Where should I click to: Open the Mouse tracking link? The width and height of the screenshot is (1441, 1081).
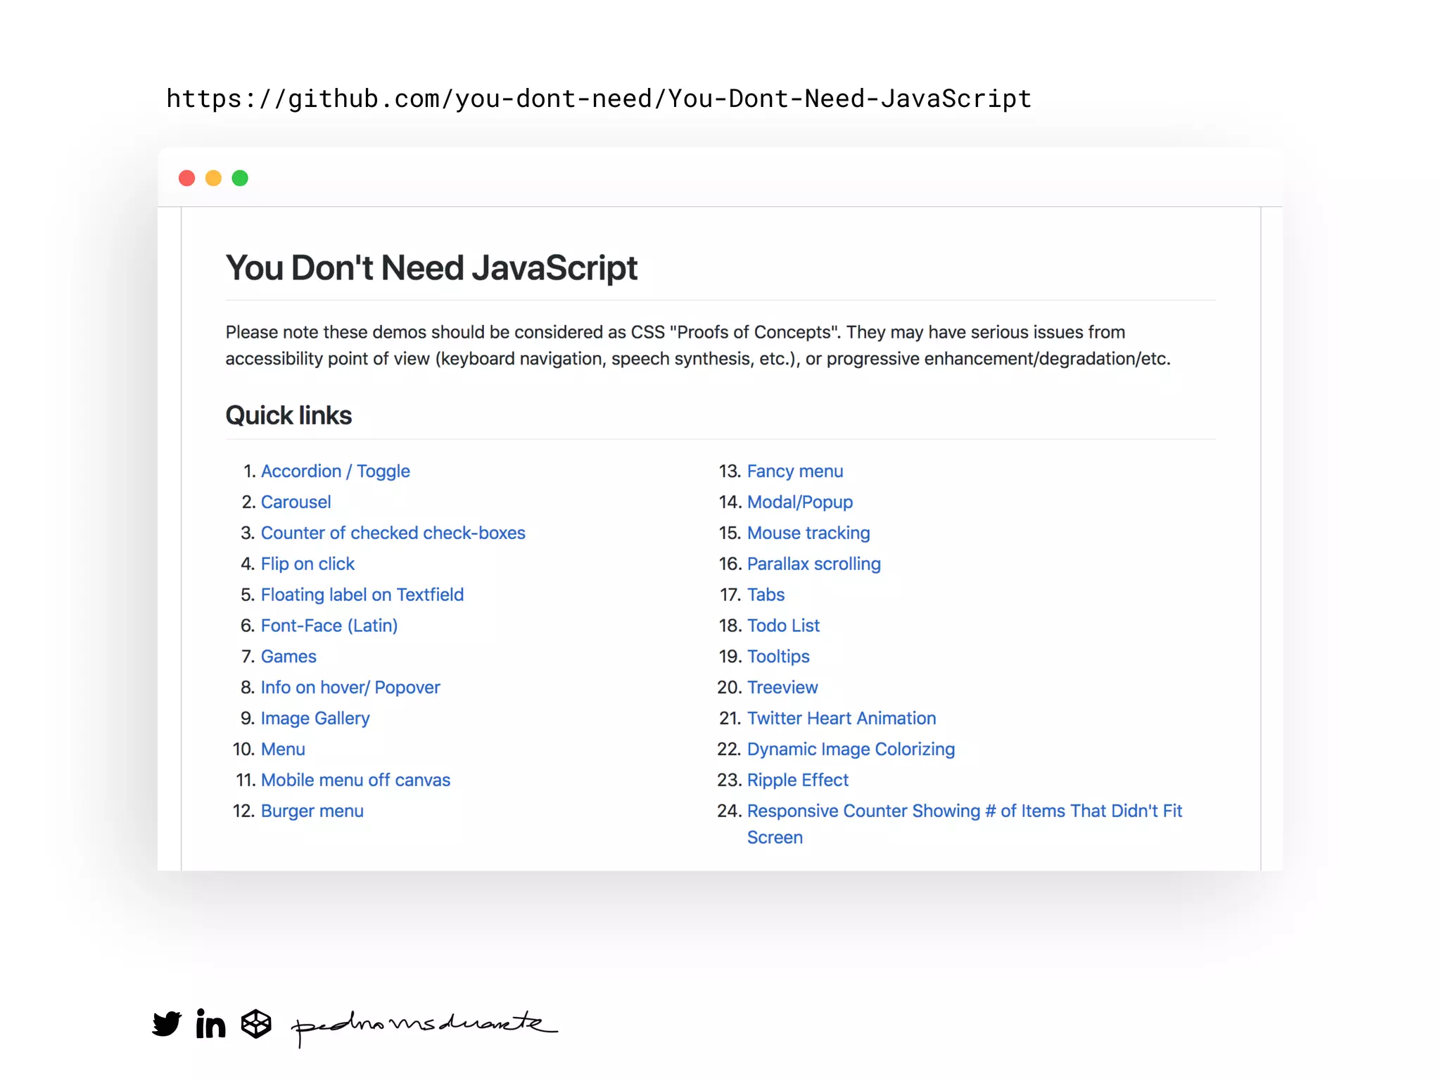[x=808, y=533]
